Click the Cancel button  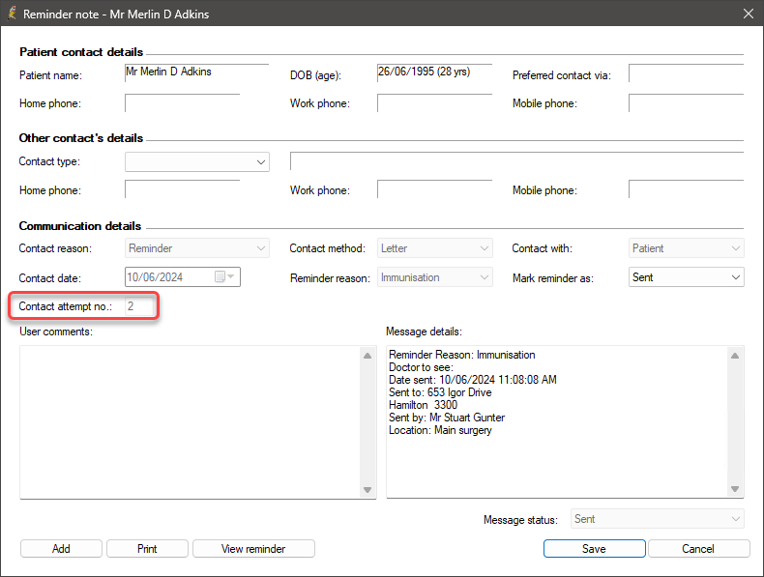pos(698,548)
